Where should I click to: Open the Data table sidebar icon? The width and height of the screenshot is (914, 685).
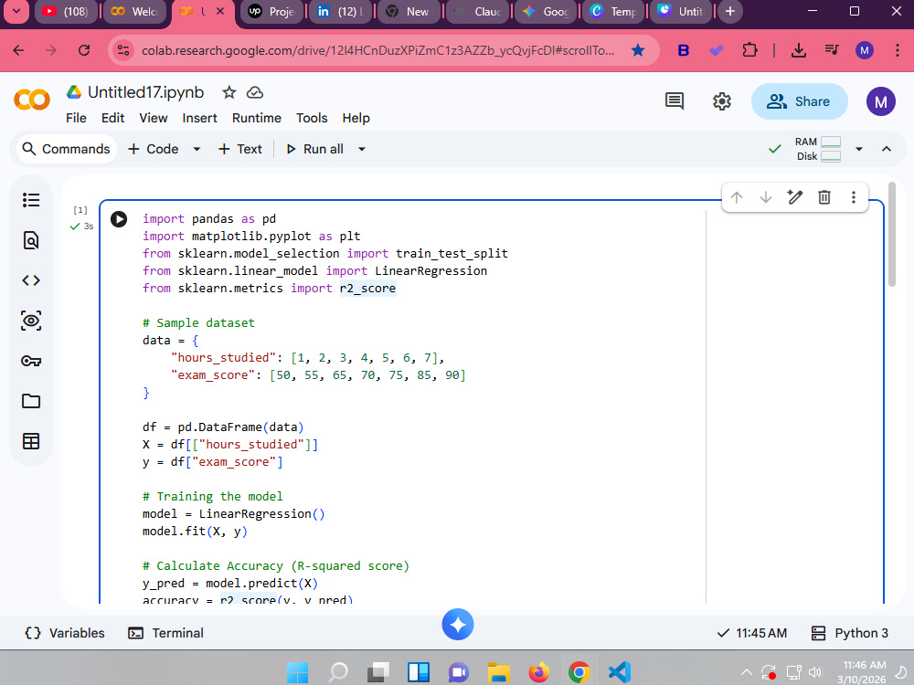click(x=31, y=441)
